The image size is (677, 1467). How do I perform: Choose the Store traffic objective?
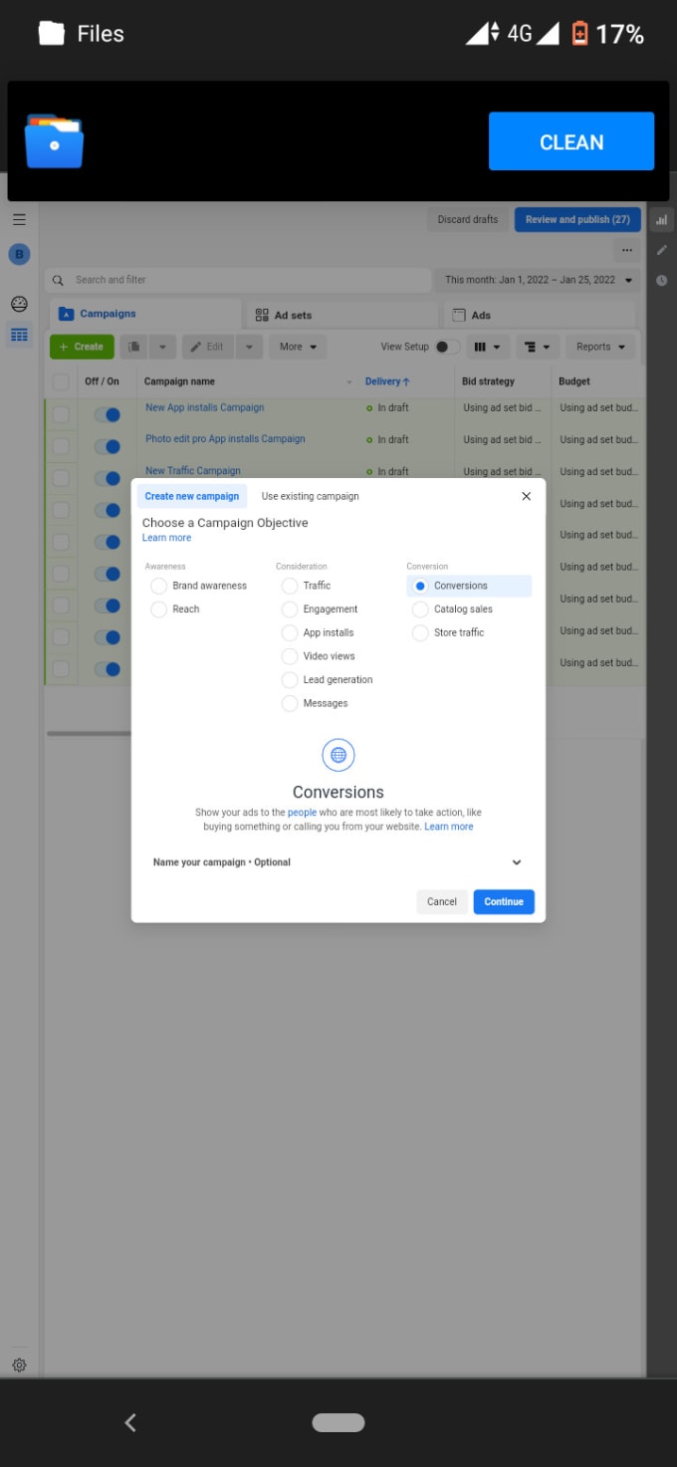pos(420,632)
